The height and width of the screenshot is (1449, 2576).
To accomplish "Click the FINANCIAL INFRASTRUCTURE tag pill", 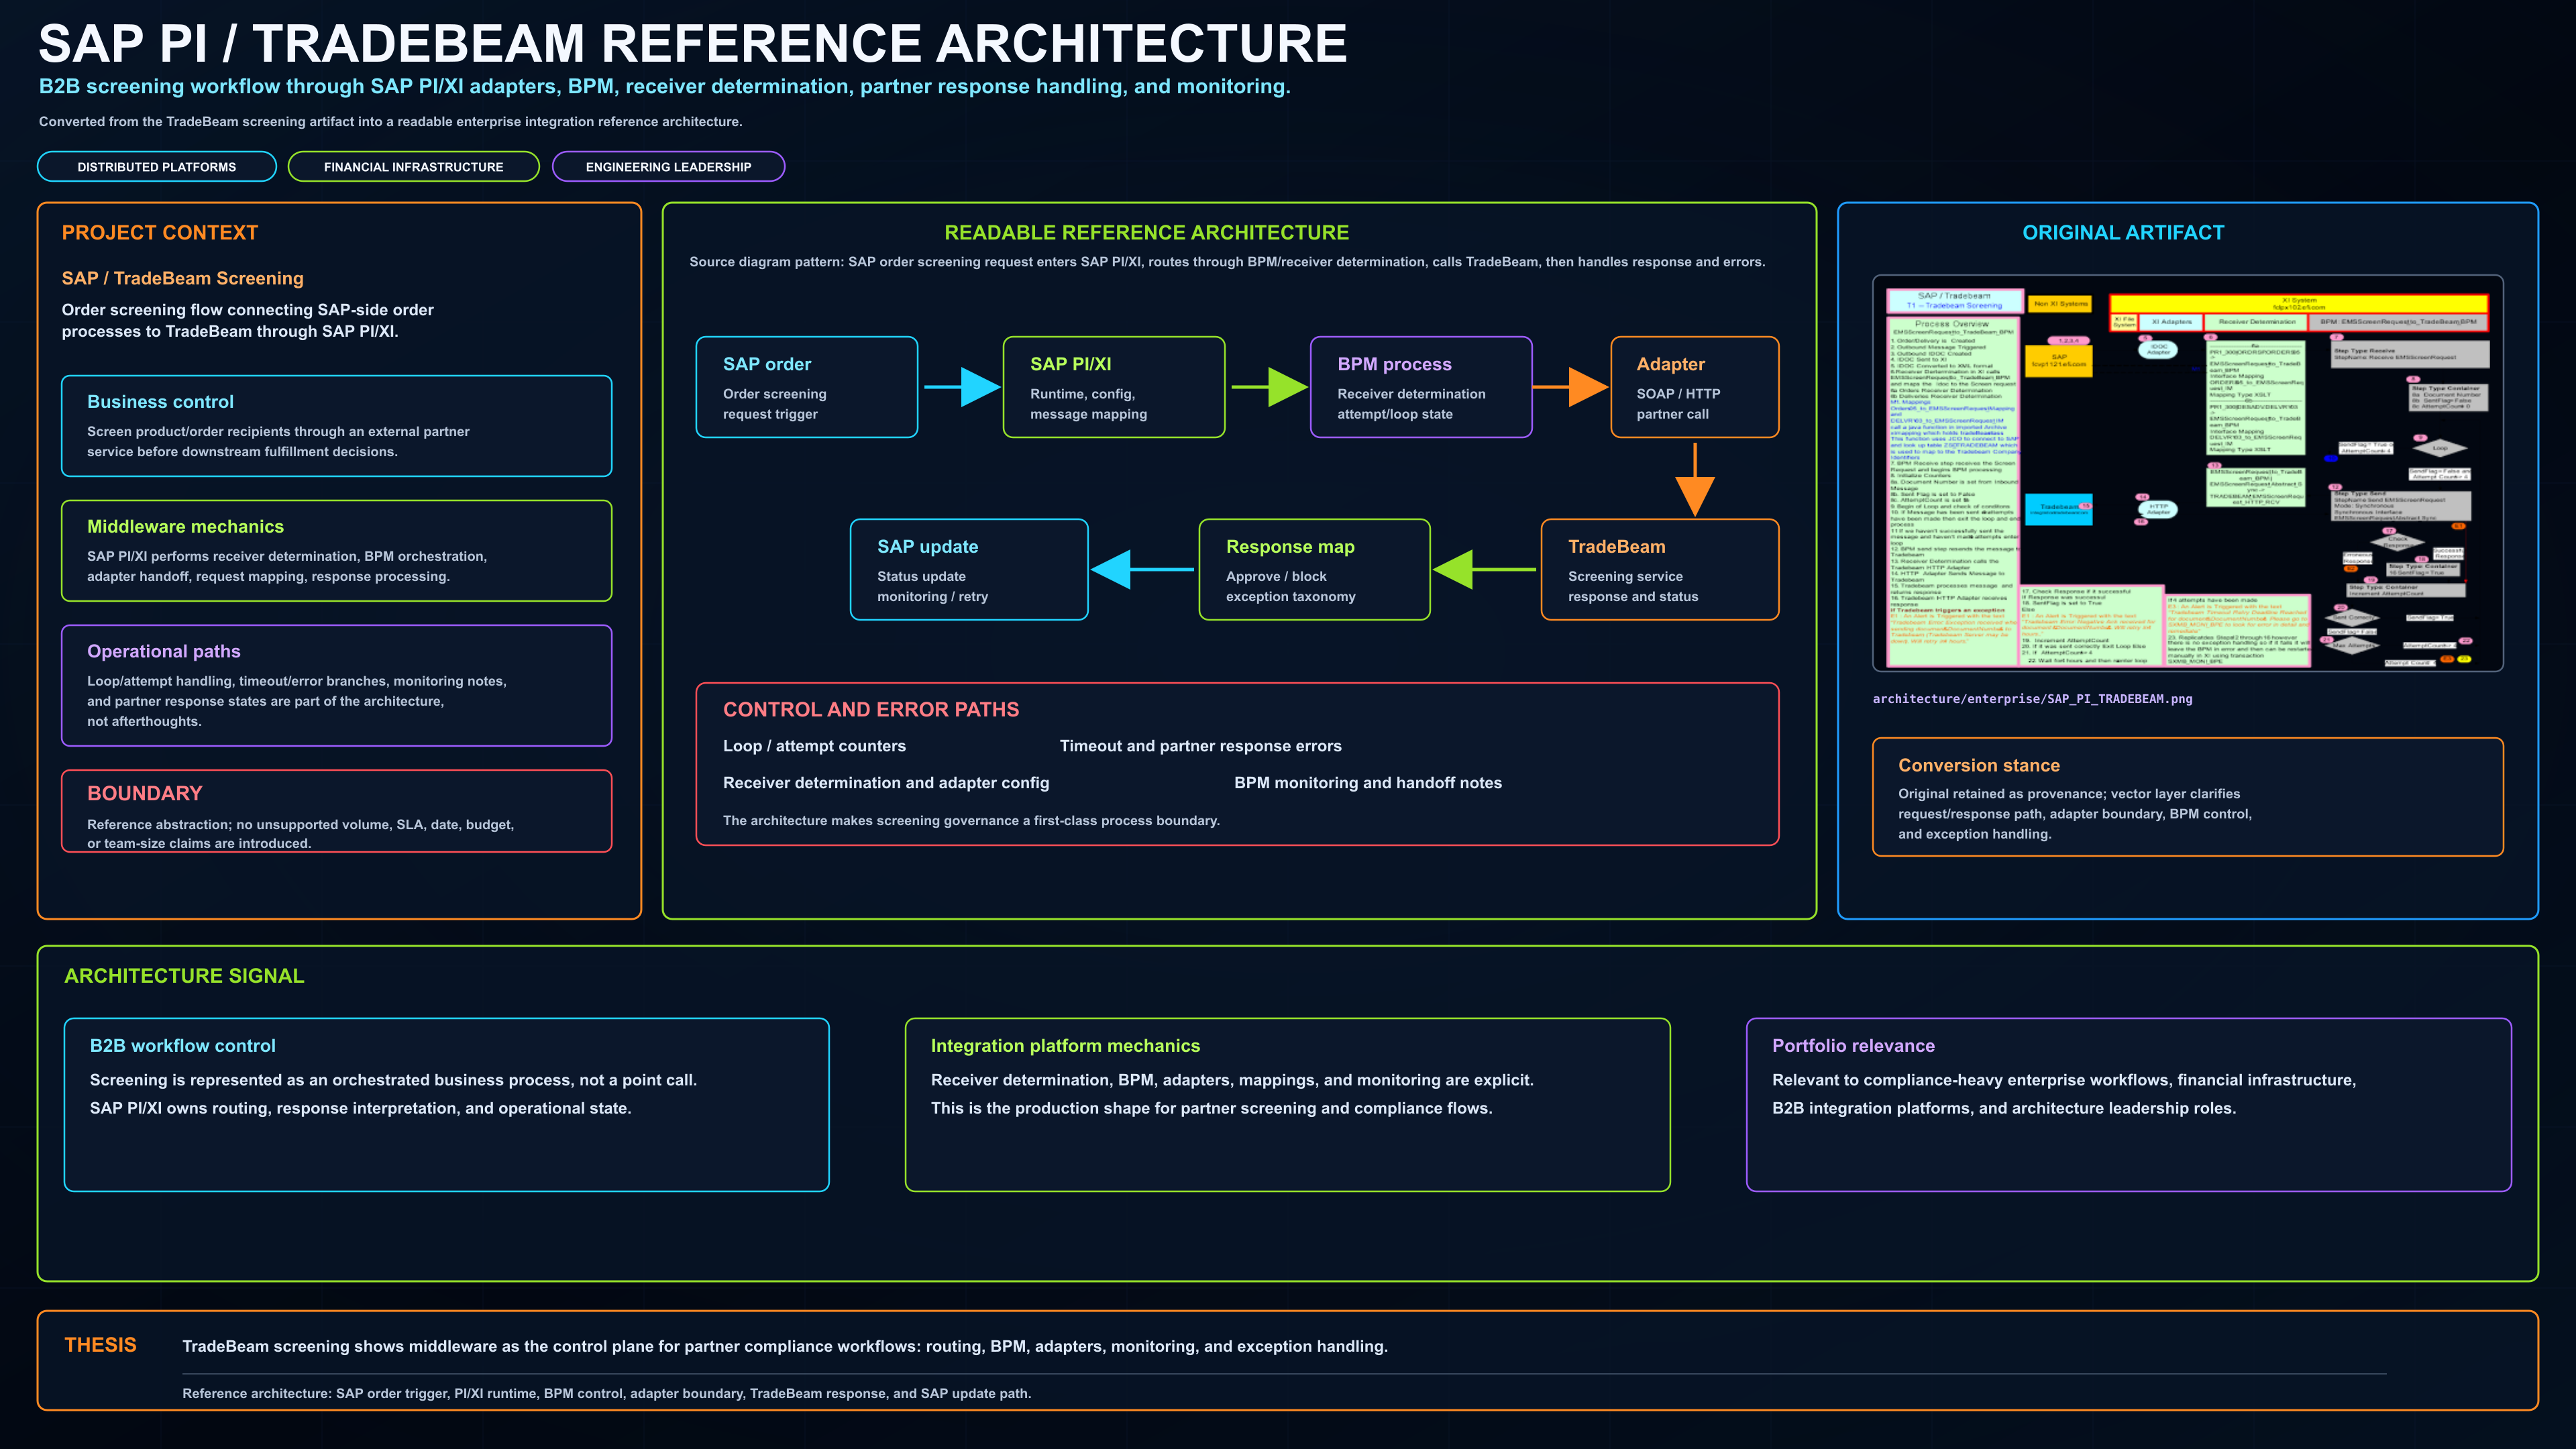I will pos(413,167).
